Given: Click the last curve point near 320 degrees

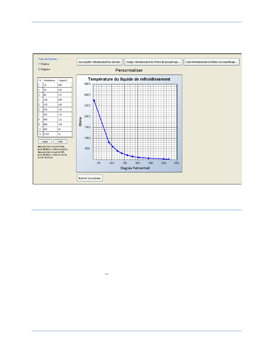Looking at the screenshot, I should tap(169, 159).
